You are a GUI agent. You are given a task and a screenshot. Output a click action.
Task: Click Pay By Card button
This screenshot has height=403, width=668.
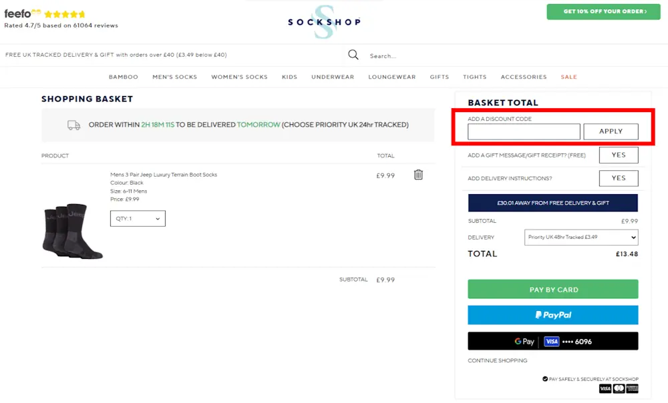point(553,290)
